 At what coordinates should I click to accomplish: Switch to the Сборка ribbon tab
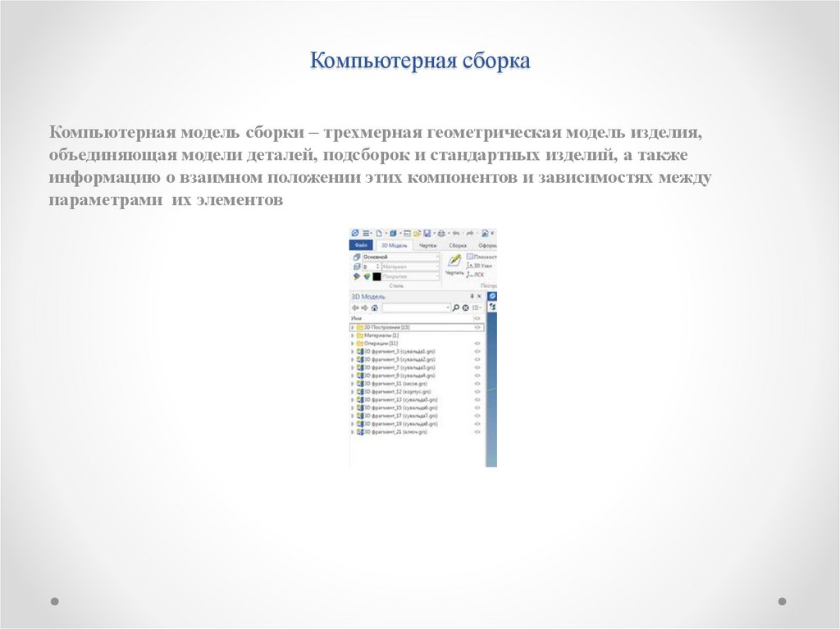pos(458,245)
